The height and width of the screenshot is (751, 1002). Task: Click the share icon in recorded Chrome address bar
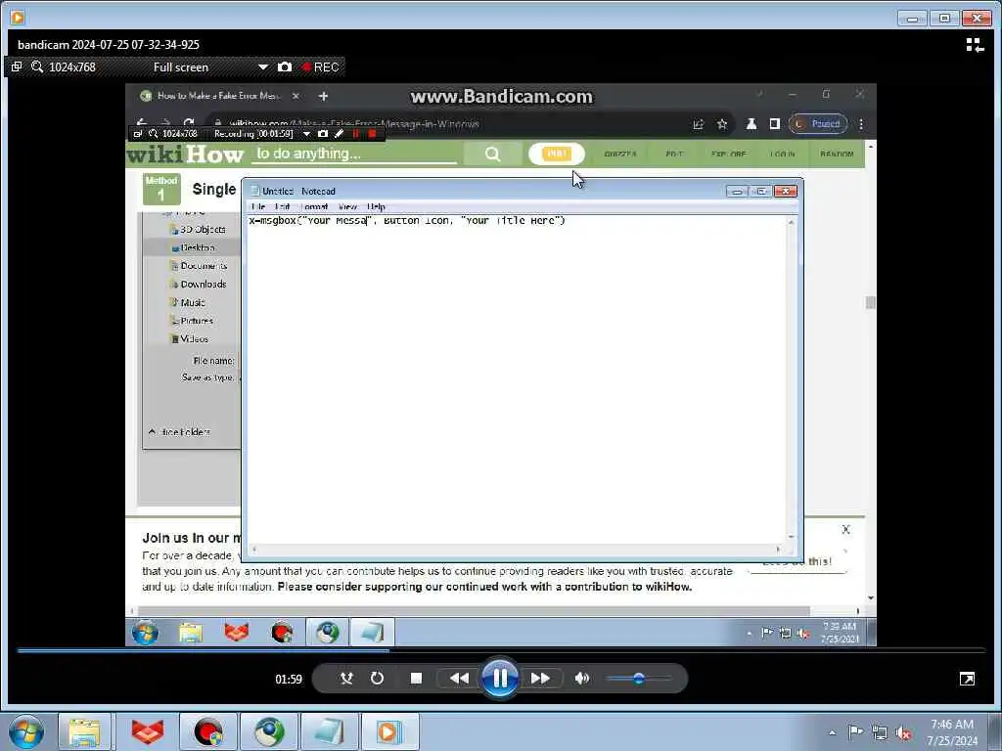[x=698, y=124]
